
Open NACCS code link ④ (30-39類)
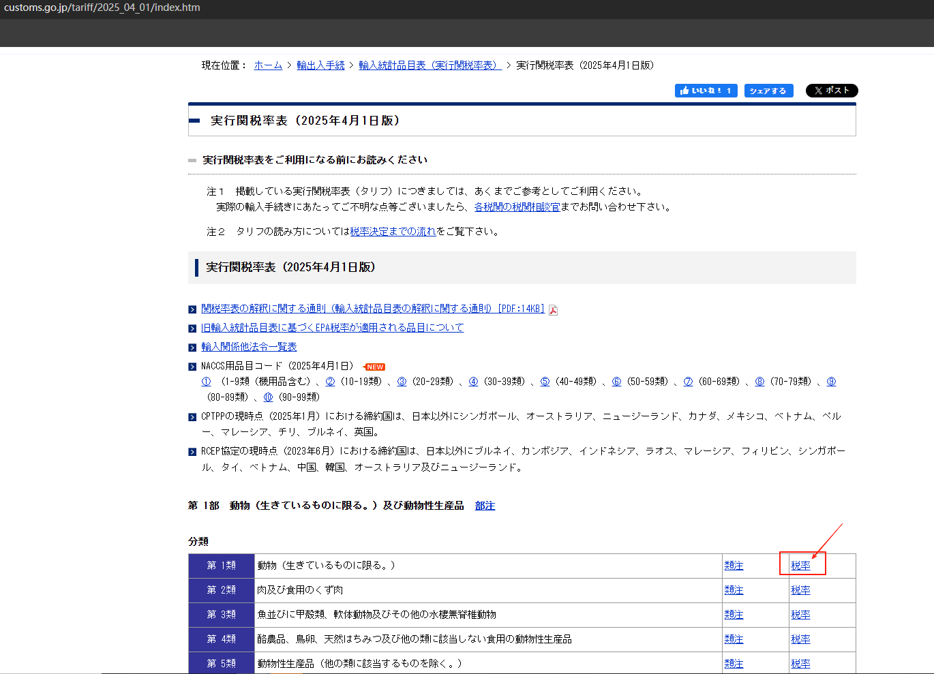click(x=473, y=382)
